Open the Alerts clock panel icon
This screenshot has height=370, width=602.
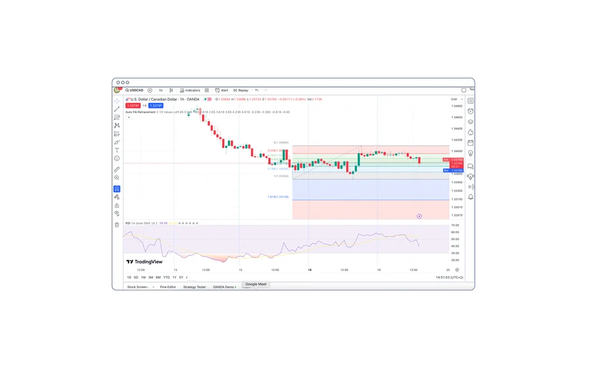click(x=470, y=111)
